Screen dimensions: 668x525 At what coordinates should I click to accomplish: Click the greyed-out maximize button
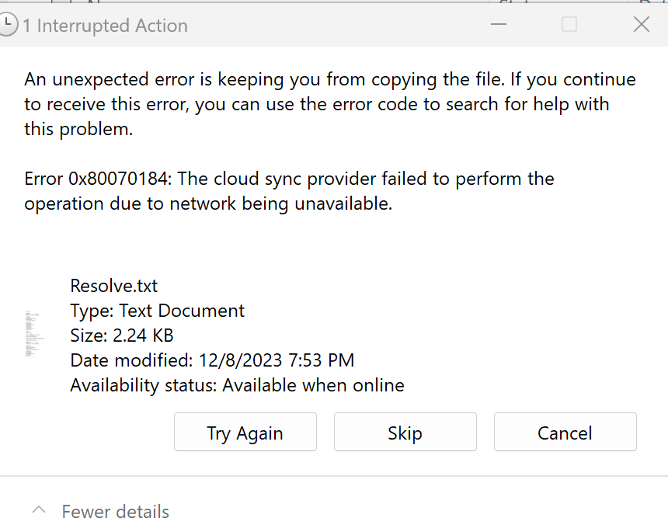(x=569, y=25)
